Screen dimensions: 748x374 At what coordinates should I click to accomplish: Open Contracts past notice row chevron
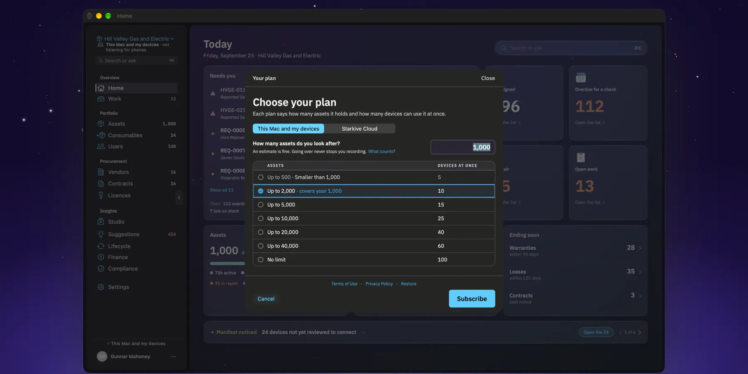[x=640, y=296]
